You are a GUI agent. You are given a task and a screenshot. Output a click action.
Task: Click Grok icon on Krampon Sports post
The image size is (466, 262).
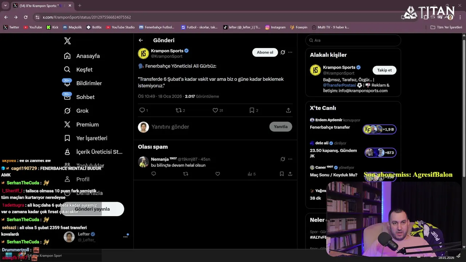283,52
